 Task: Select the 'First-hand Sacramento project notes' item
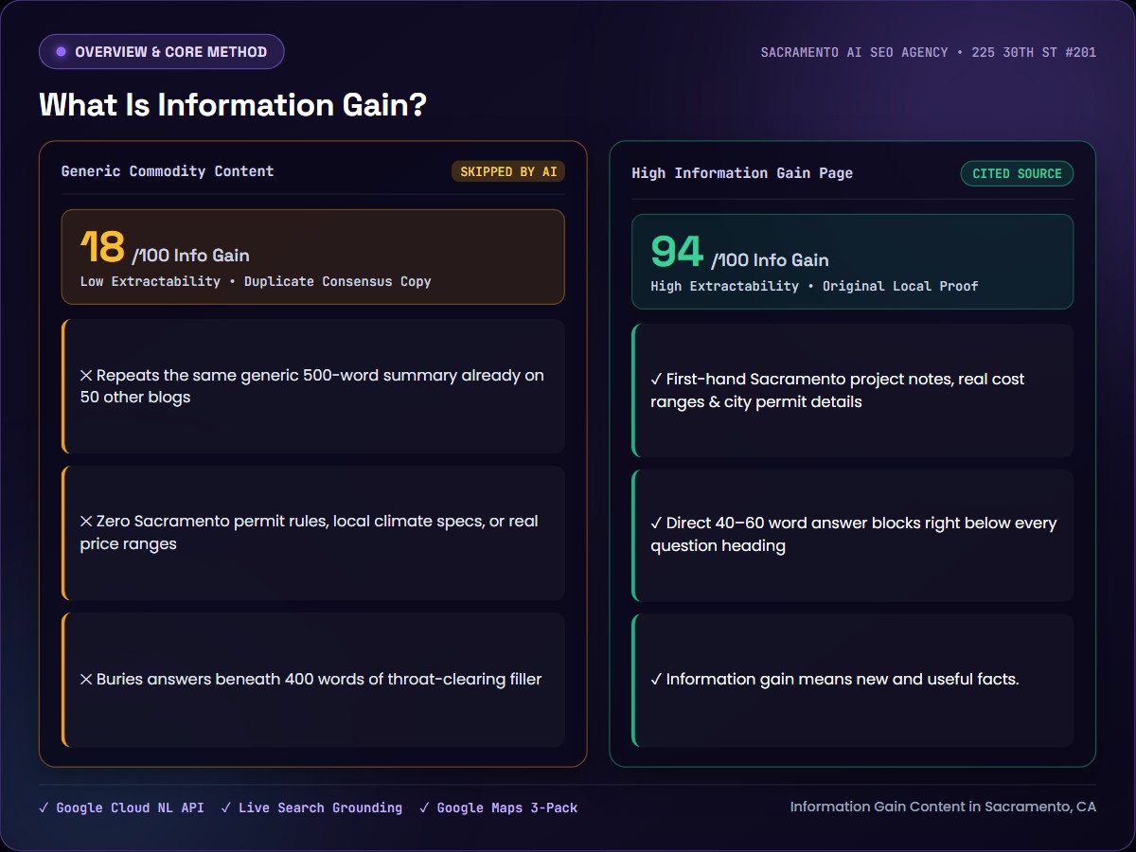tap(853, 391)
